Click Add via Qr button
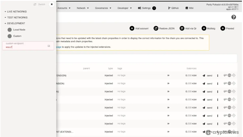The image size is (243, 137). click(188, 28)
